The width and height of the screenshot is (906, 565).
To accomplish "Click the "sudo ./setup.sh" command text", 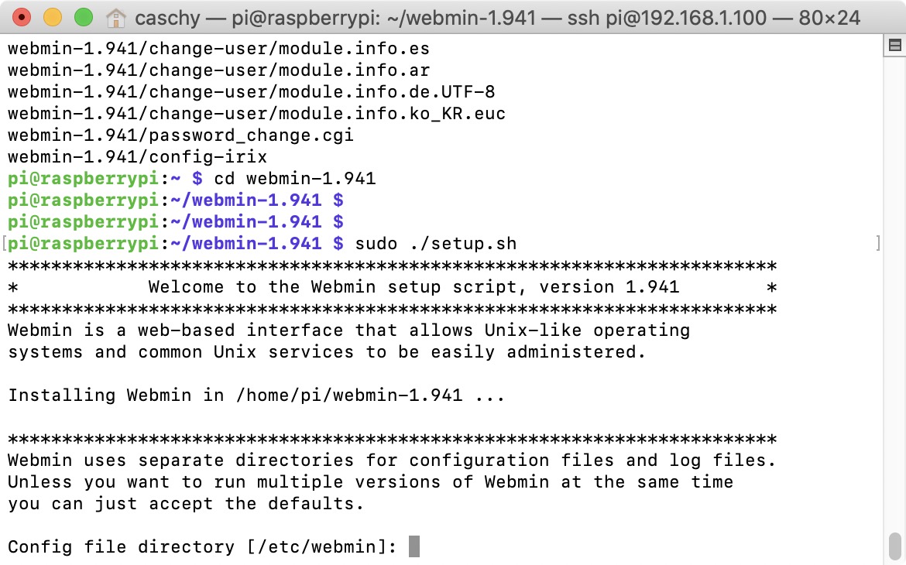I will (436, 245).
